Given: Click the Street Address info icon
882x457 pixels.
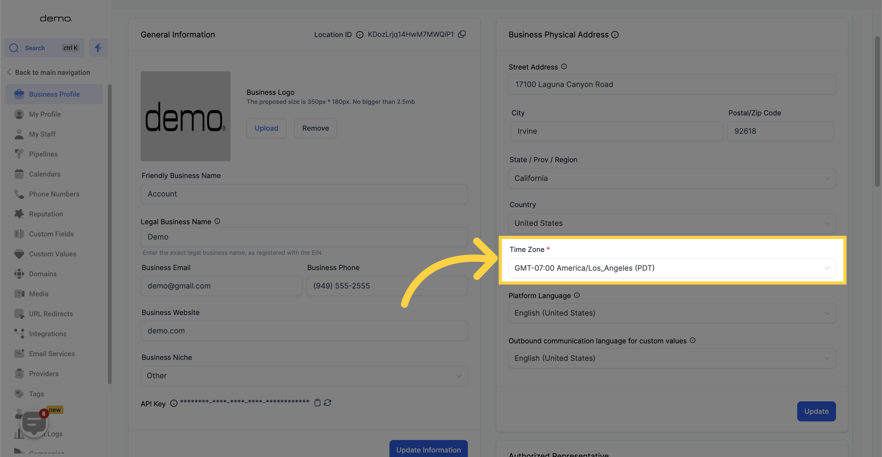Looking at the screenshot, I should coord(564,67).
